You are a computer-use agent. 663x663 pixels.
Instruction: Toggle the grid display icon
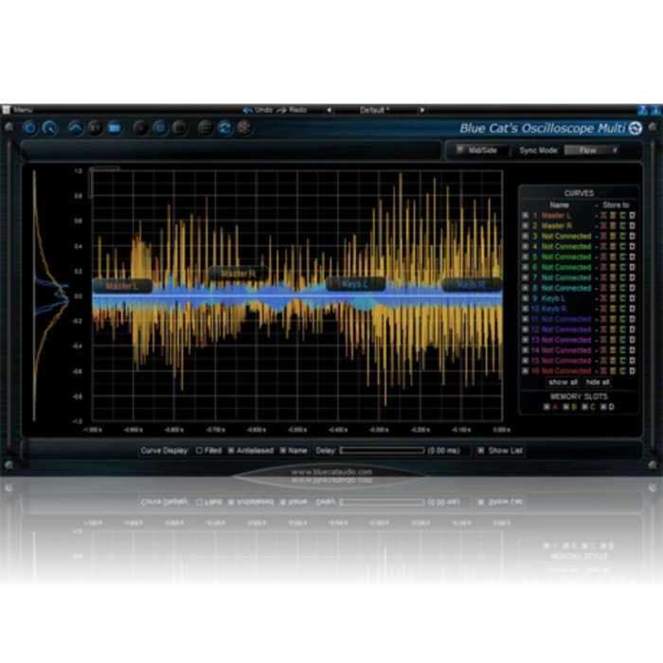click(206, 128)
